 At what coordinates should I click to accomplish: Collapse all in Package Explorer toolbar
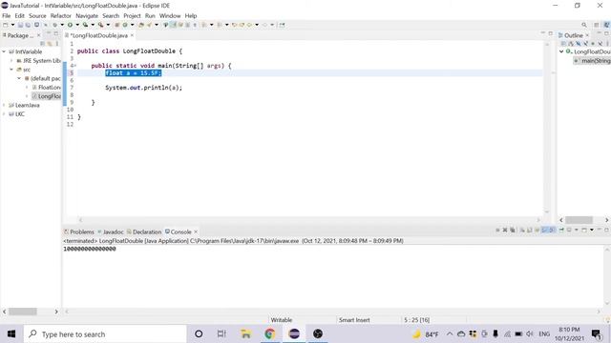click(42, 44)
